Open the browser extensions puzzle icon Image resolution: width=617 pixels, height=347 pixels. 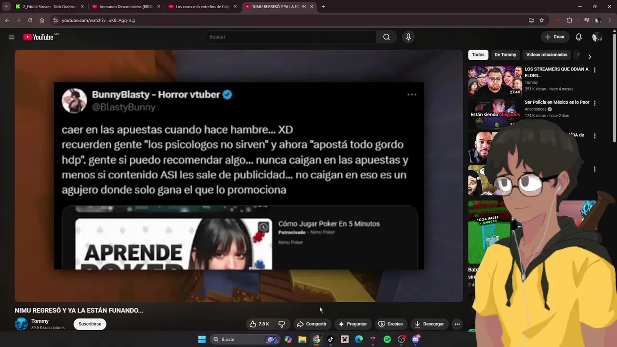570,20
